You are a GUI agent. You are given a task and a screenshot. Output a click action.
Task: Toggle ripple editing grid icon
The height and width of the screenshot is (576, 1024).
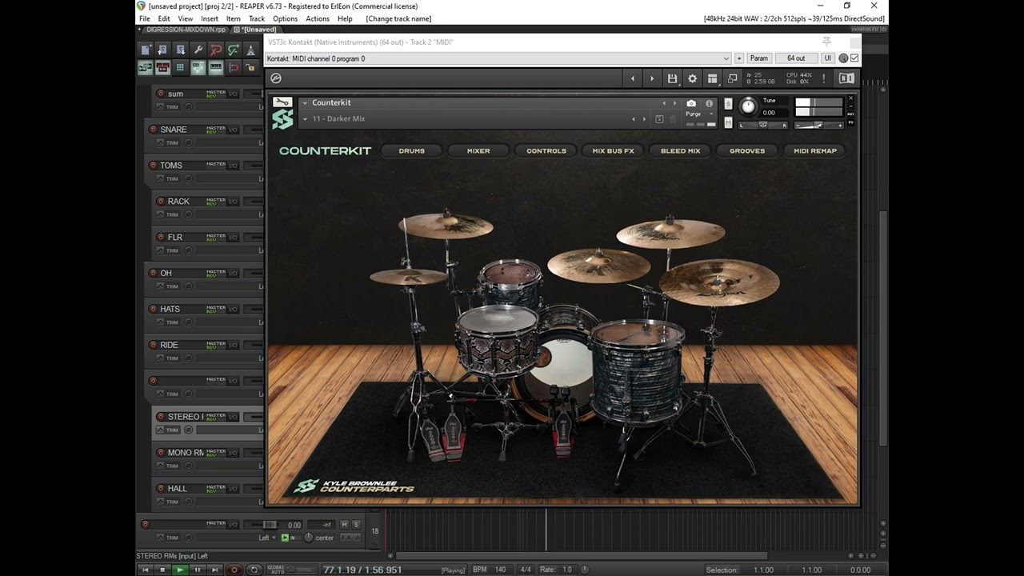pos(180,68)
